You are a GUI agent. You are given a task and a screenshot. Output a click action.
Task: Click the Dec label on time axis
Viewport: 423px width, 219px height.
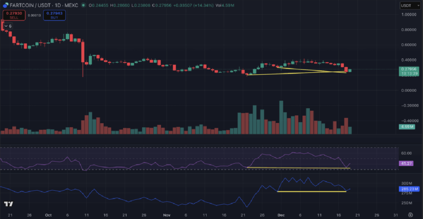tap(281, 215)
